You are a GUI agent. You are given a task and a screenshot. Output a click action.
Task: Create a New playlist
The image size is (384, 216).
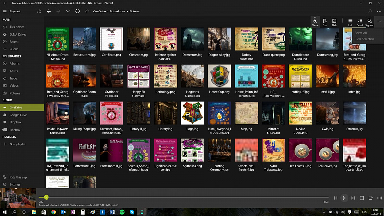tap(22, 144)
